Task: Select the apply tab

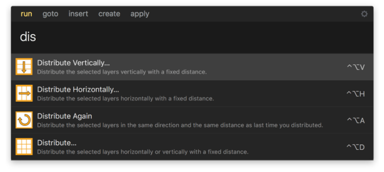Action: tap(140, 14)
